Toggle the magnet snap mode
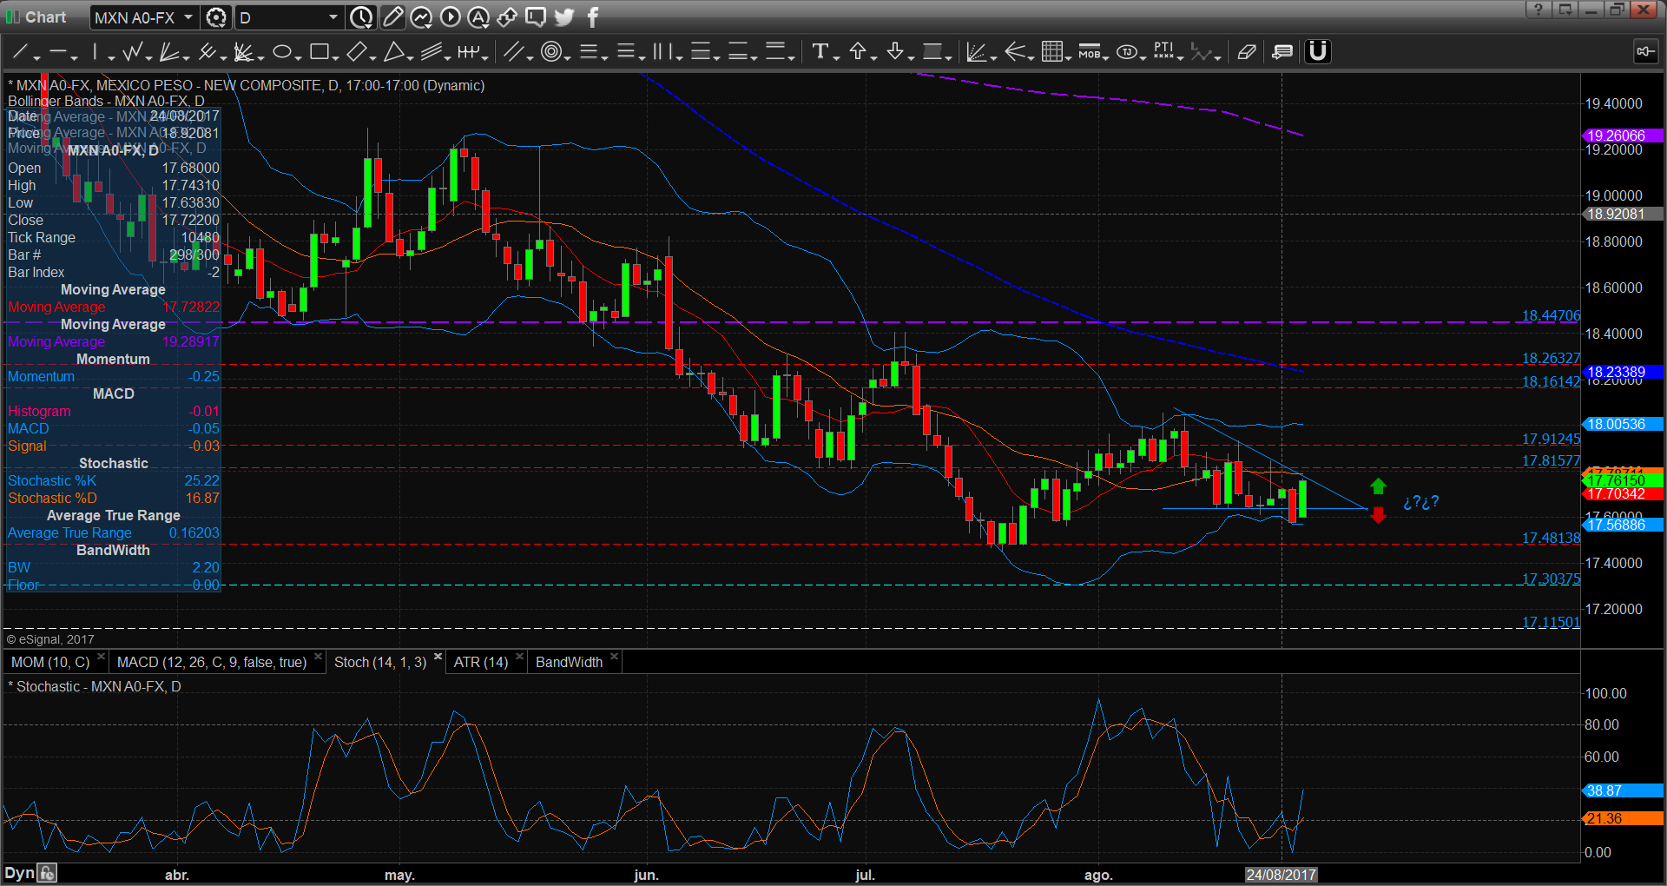 (1318, 52)
